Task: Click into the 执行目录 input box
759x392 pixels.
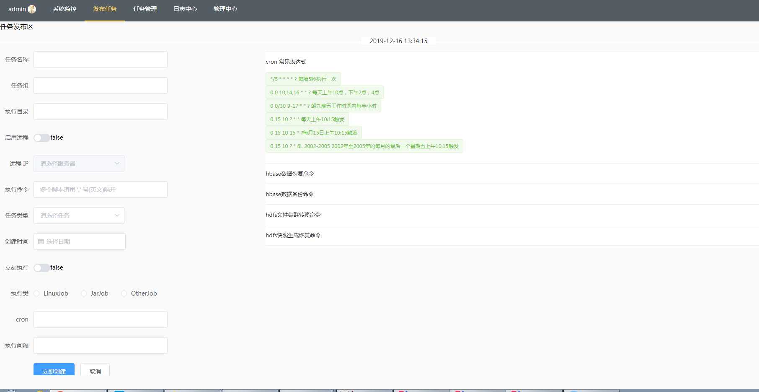Action: pyautogui.click(x=101, y=112)
